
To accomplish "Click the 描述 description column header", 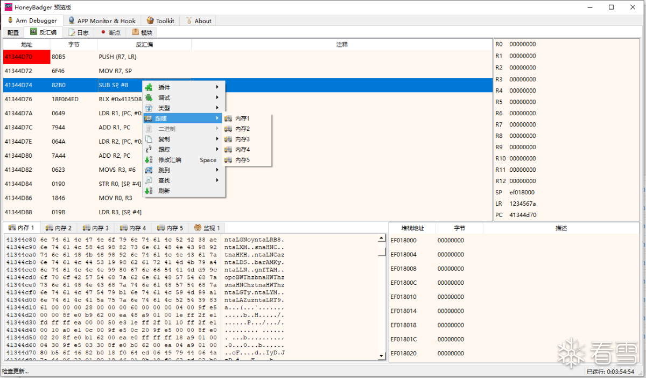I will (x=561, y=228).
